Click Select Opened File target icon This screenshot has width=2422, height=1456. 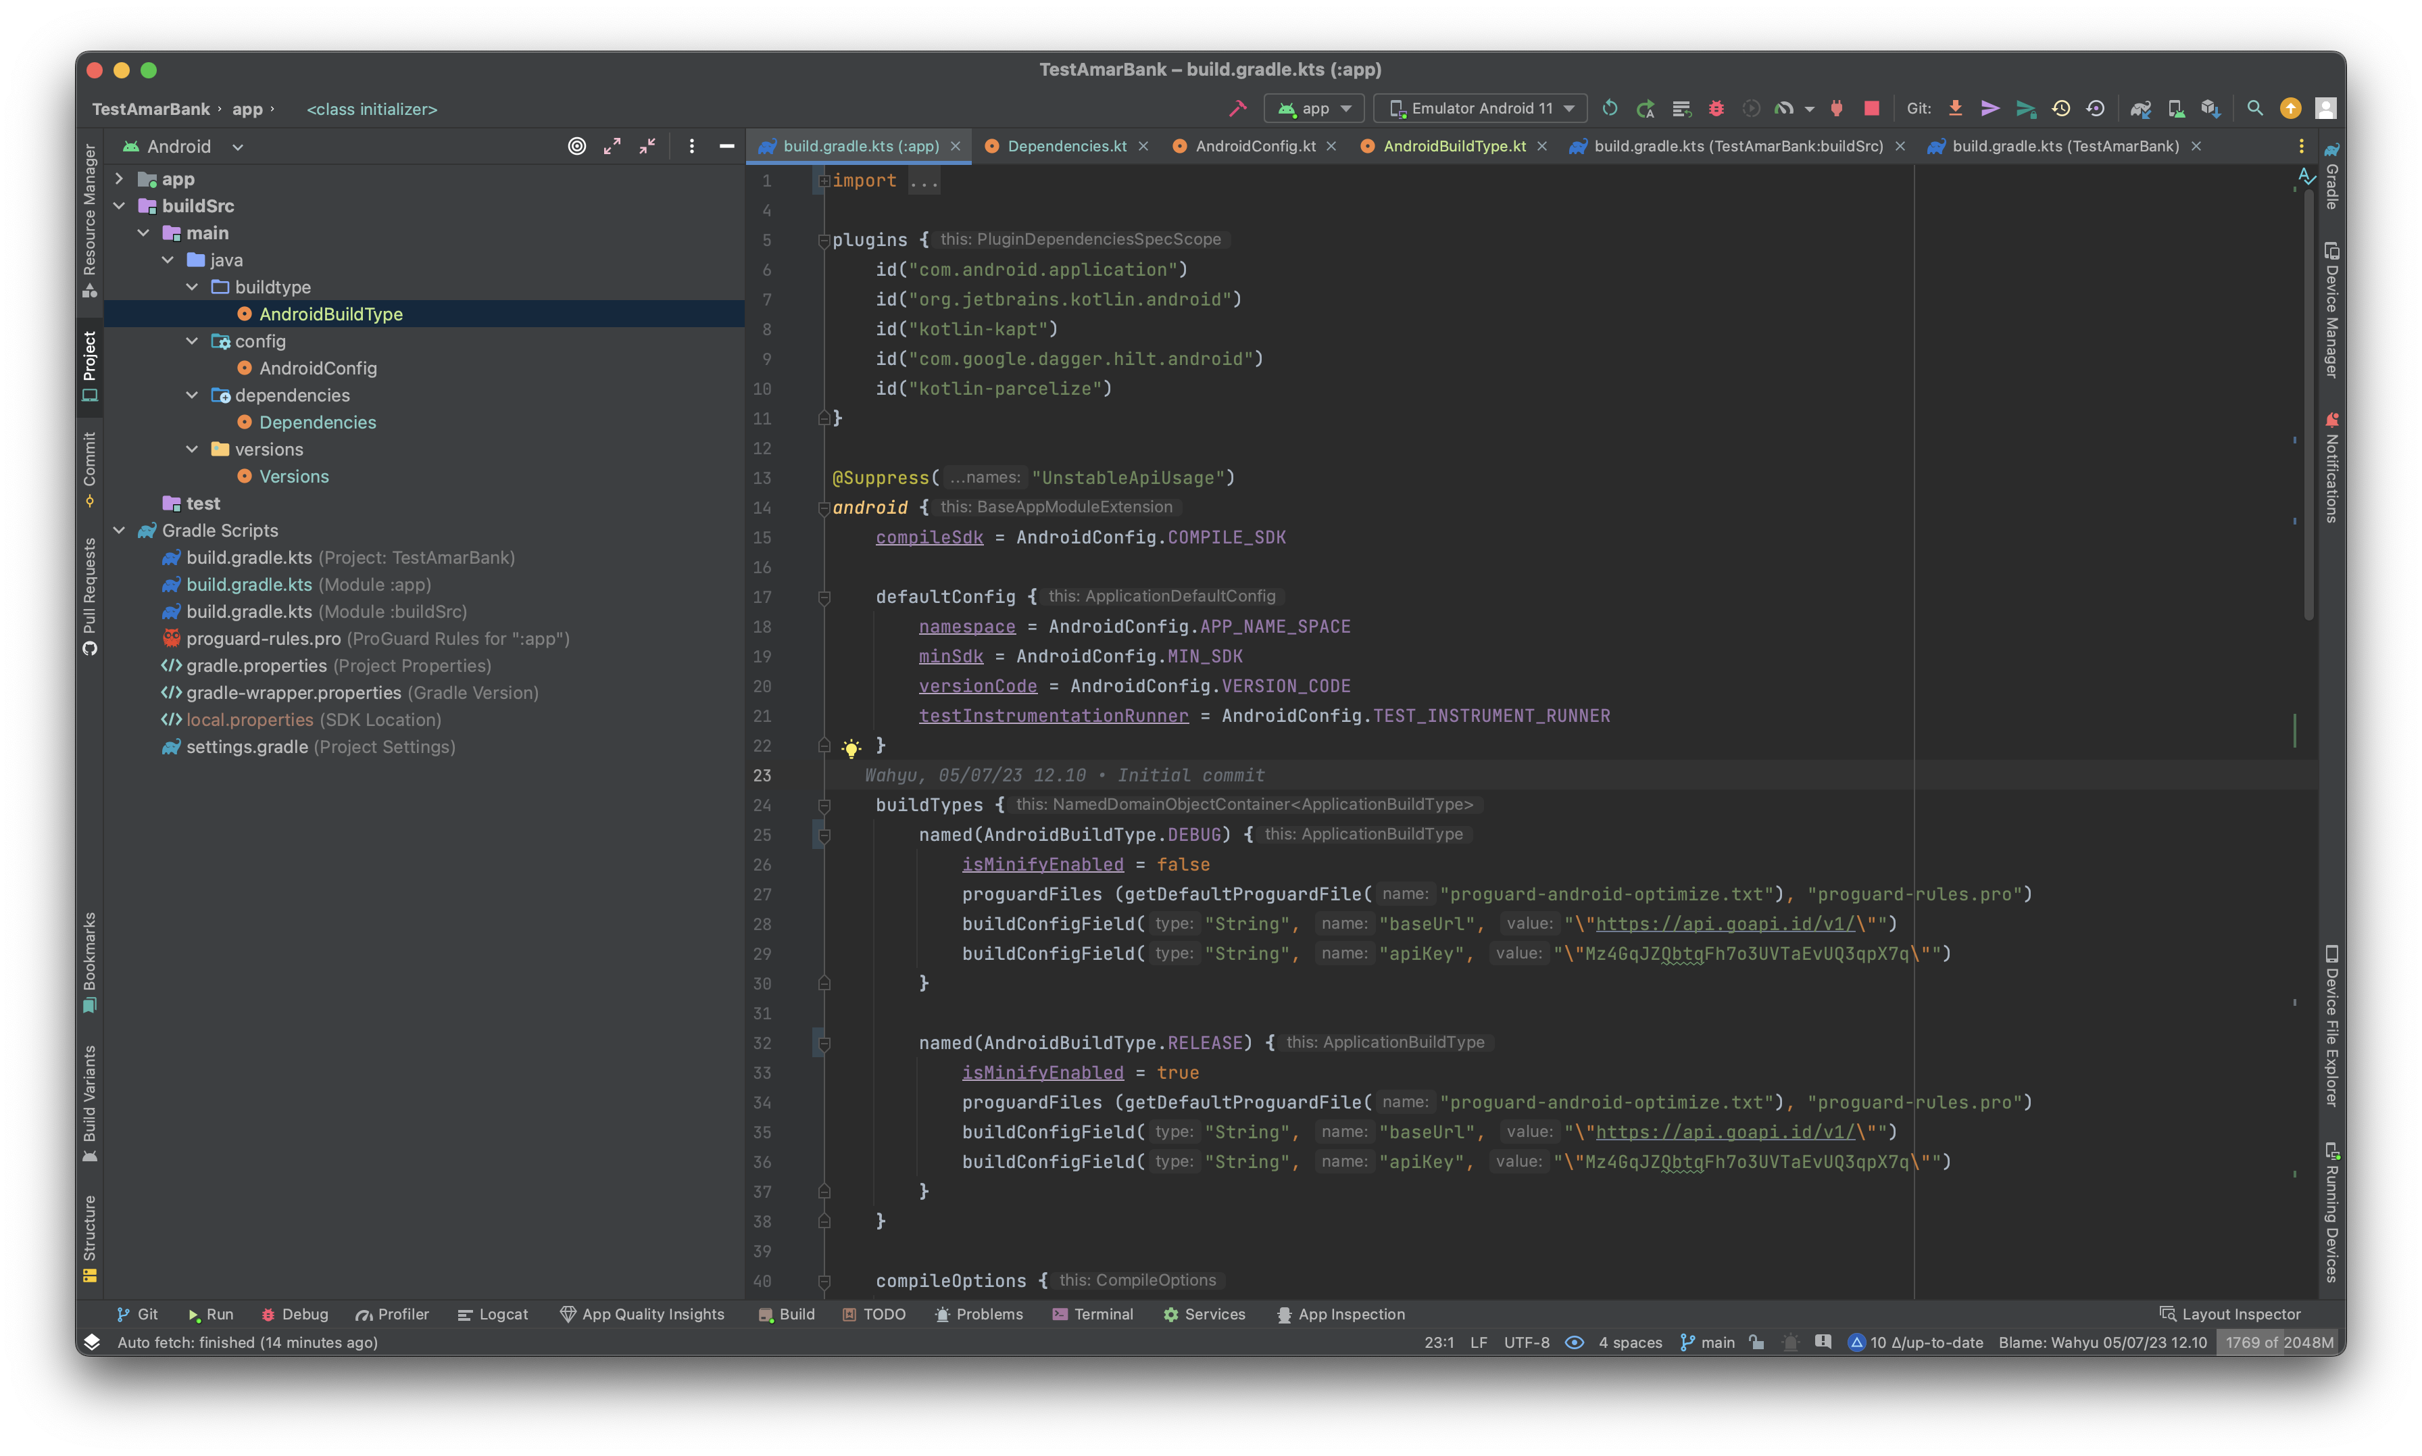click(x=576, y=146)
